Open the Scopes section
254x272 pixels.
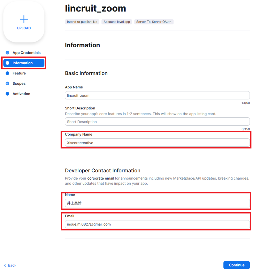pyautogui.click(x=19, y=83)
